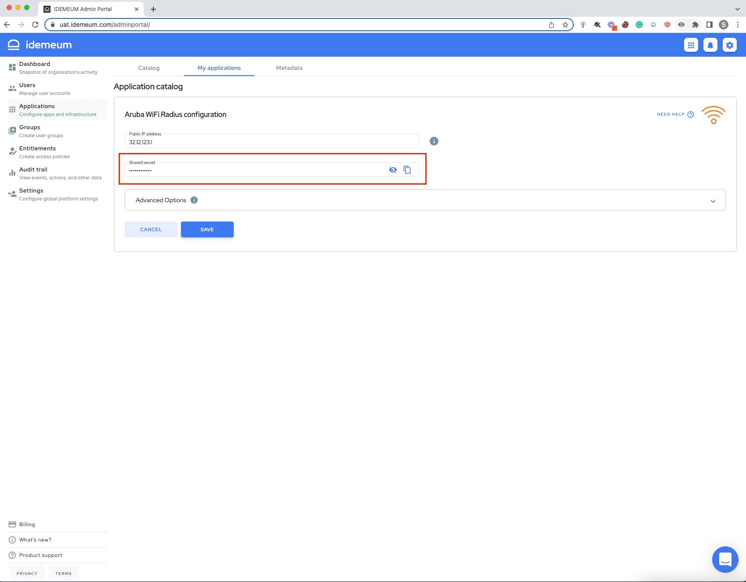
Task: Click the Dashboard sidebar icon
Action: pos(12,67)
